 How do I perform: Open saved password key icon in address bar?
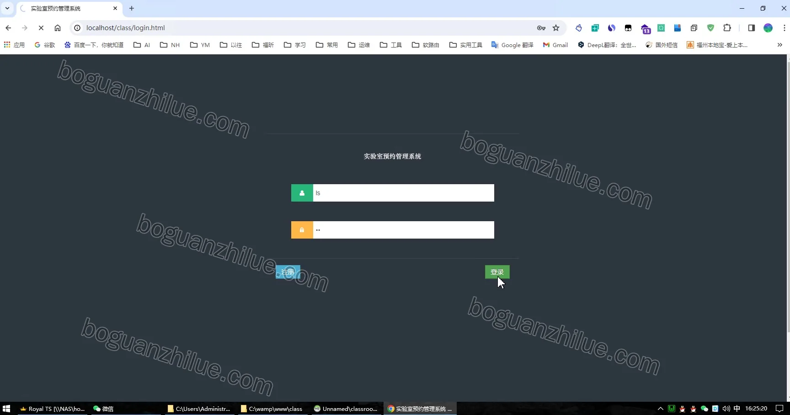541,28
